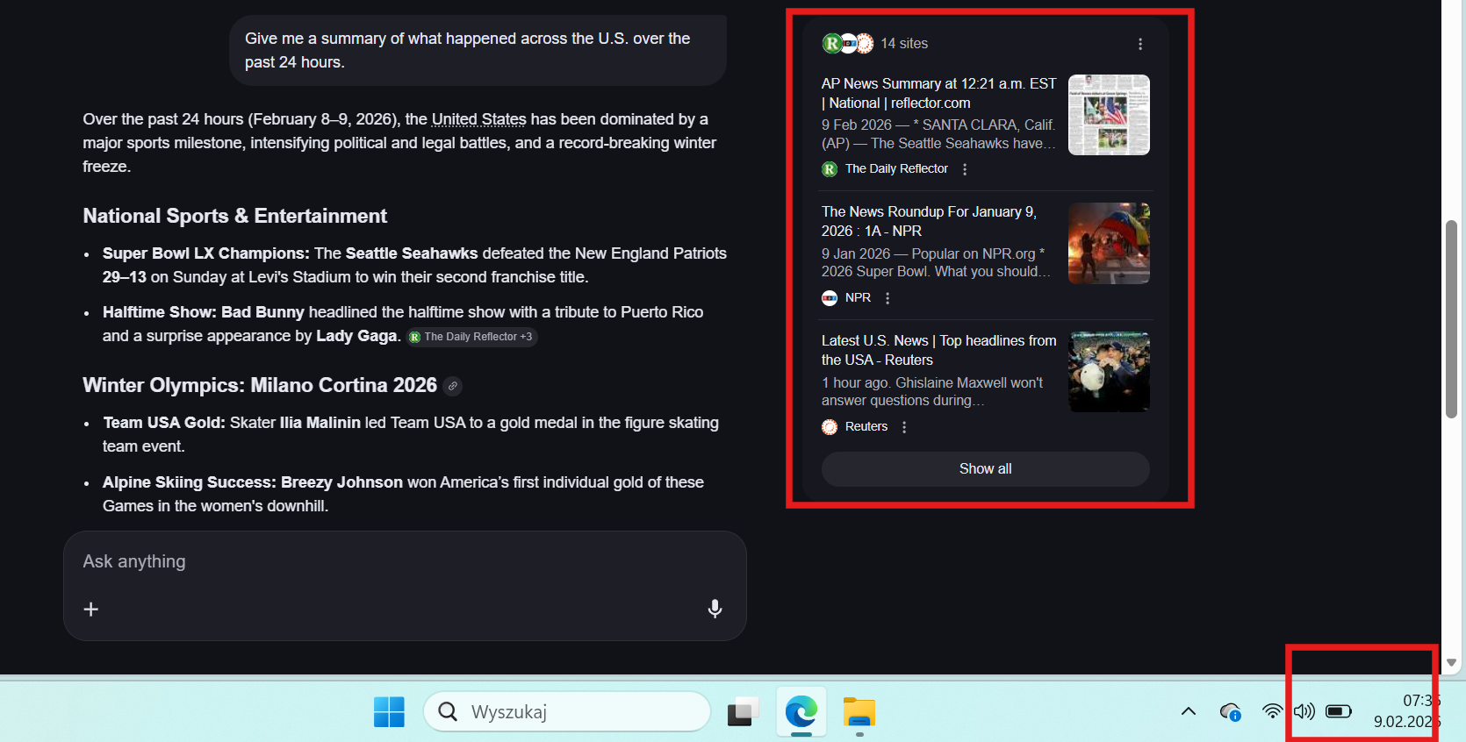Click the Ask anything input field
The width and height of the screenshot is (1466, 742).
pos(405,561)
